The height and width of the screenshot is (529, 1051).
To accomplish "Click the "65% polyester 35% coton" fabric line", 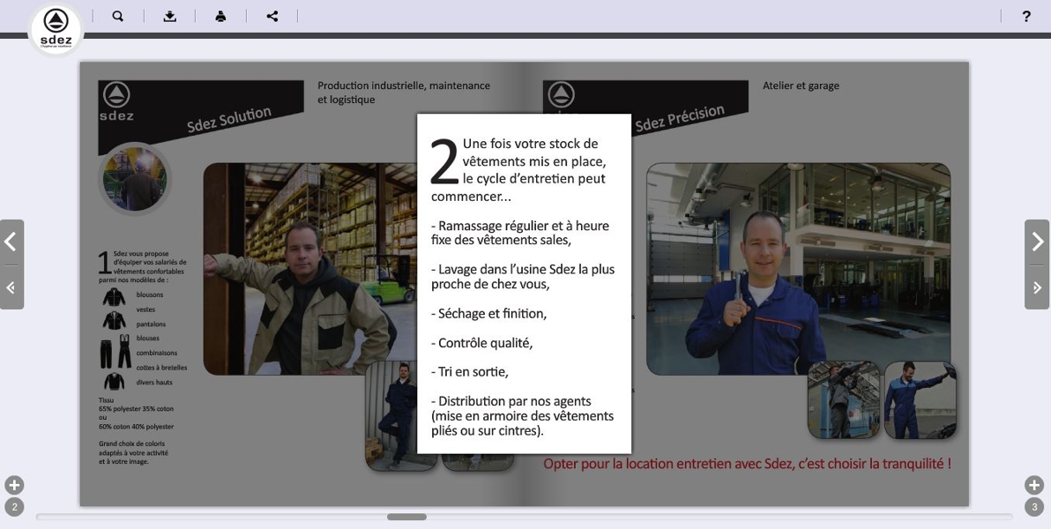I will (x=136, y=408).
